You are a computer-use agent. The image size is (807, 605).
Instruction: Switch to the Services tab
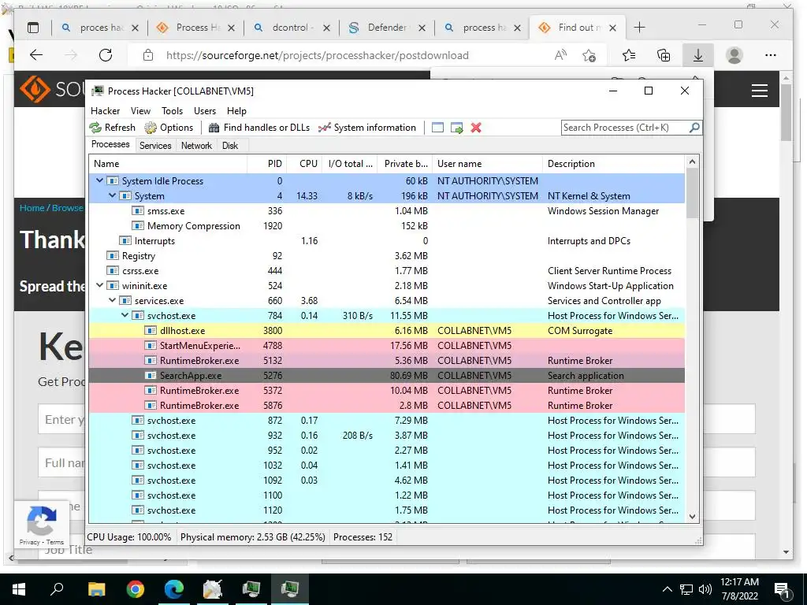[x=155, y=146]
